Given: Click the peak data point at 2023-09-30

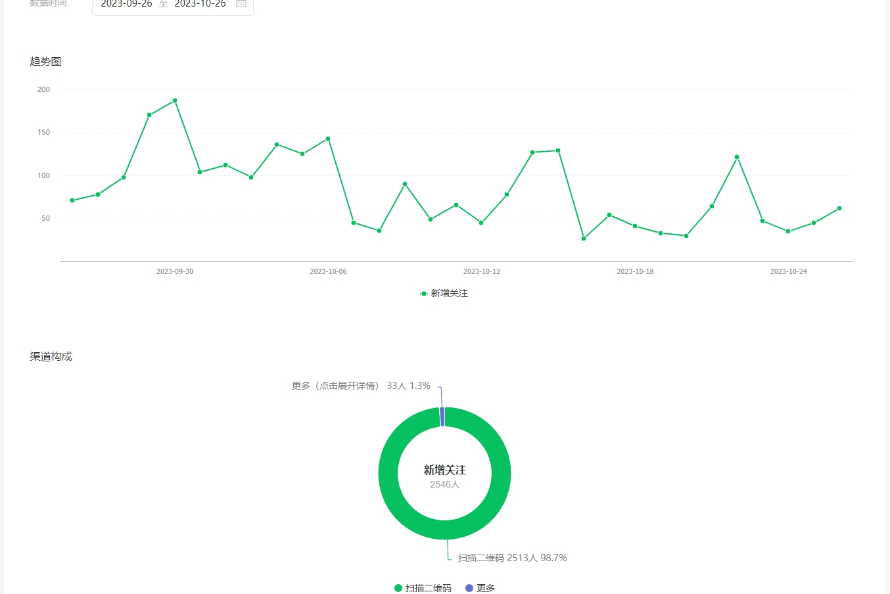Looking at the screenshot, I should (x=175, y=101).
